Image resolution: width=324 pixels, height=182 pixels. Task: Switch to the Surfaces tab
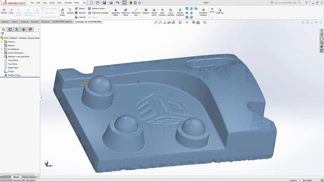25,22
